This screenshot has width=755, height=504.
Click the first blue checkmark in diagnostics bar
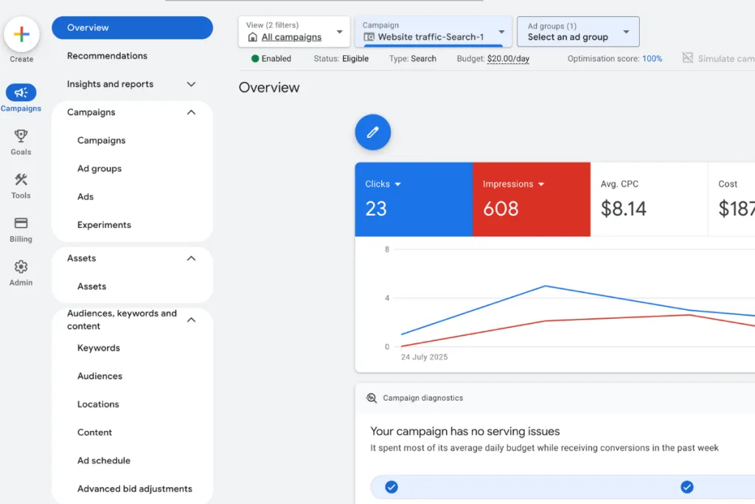[x=392, y=487]
